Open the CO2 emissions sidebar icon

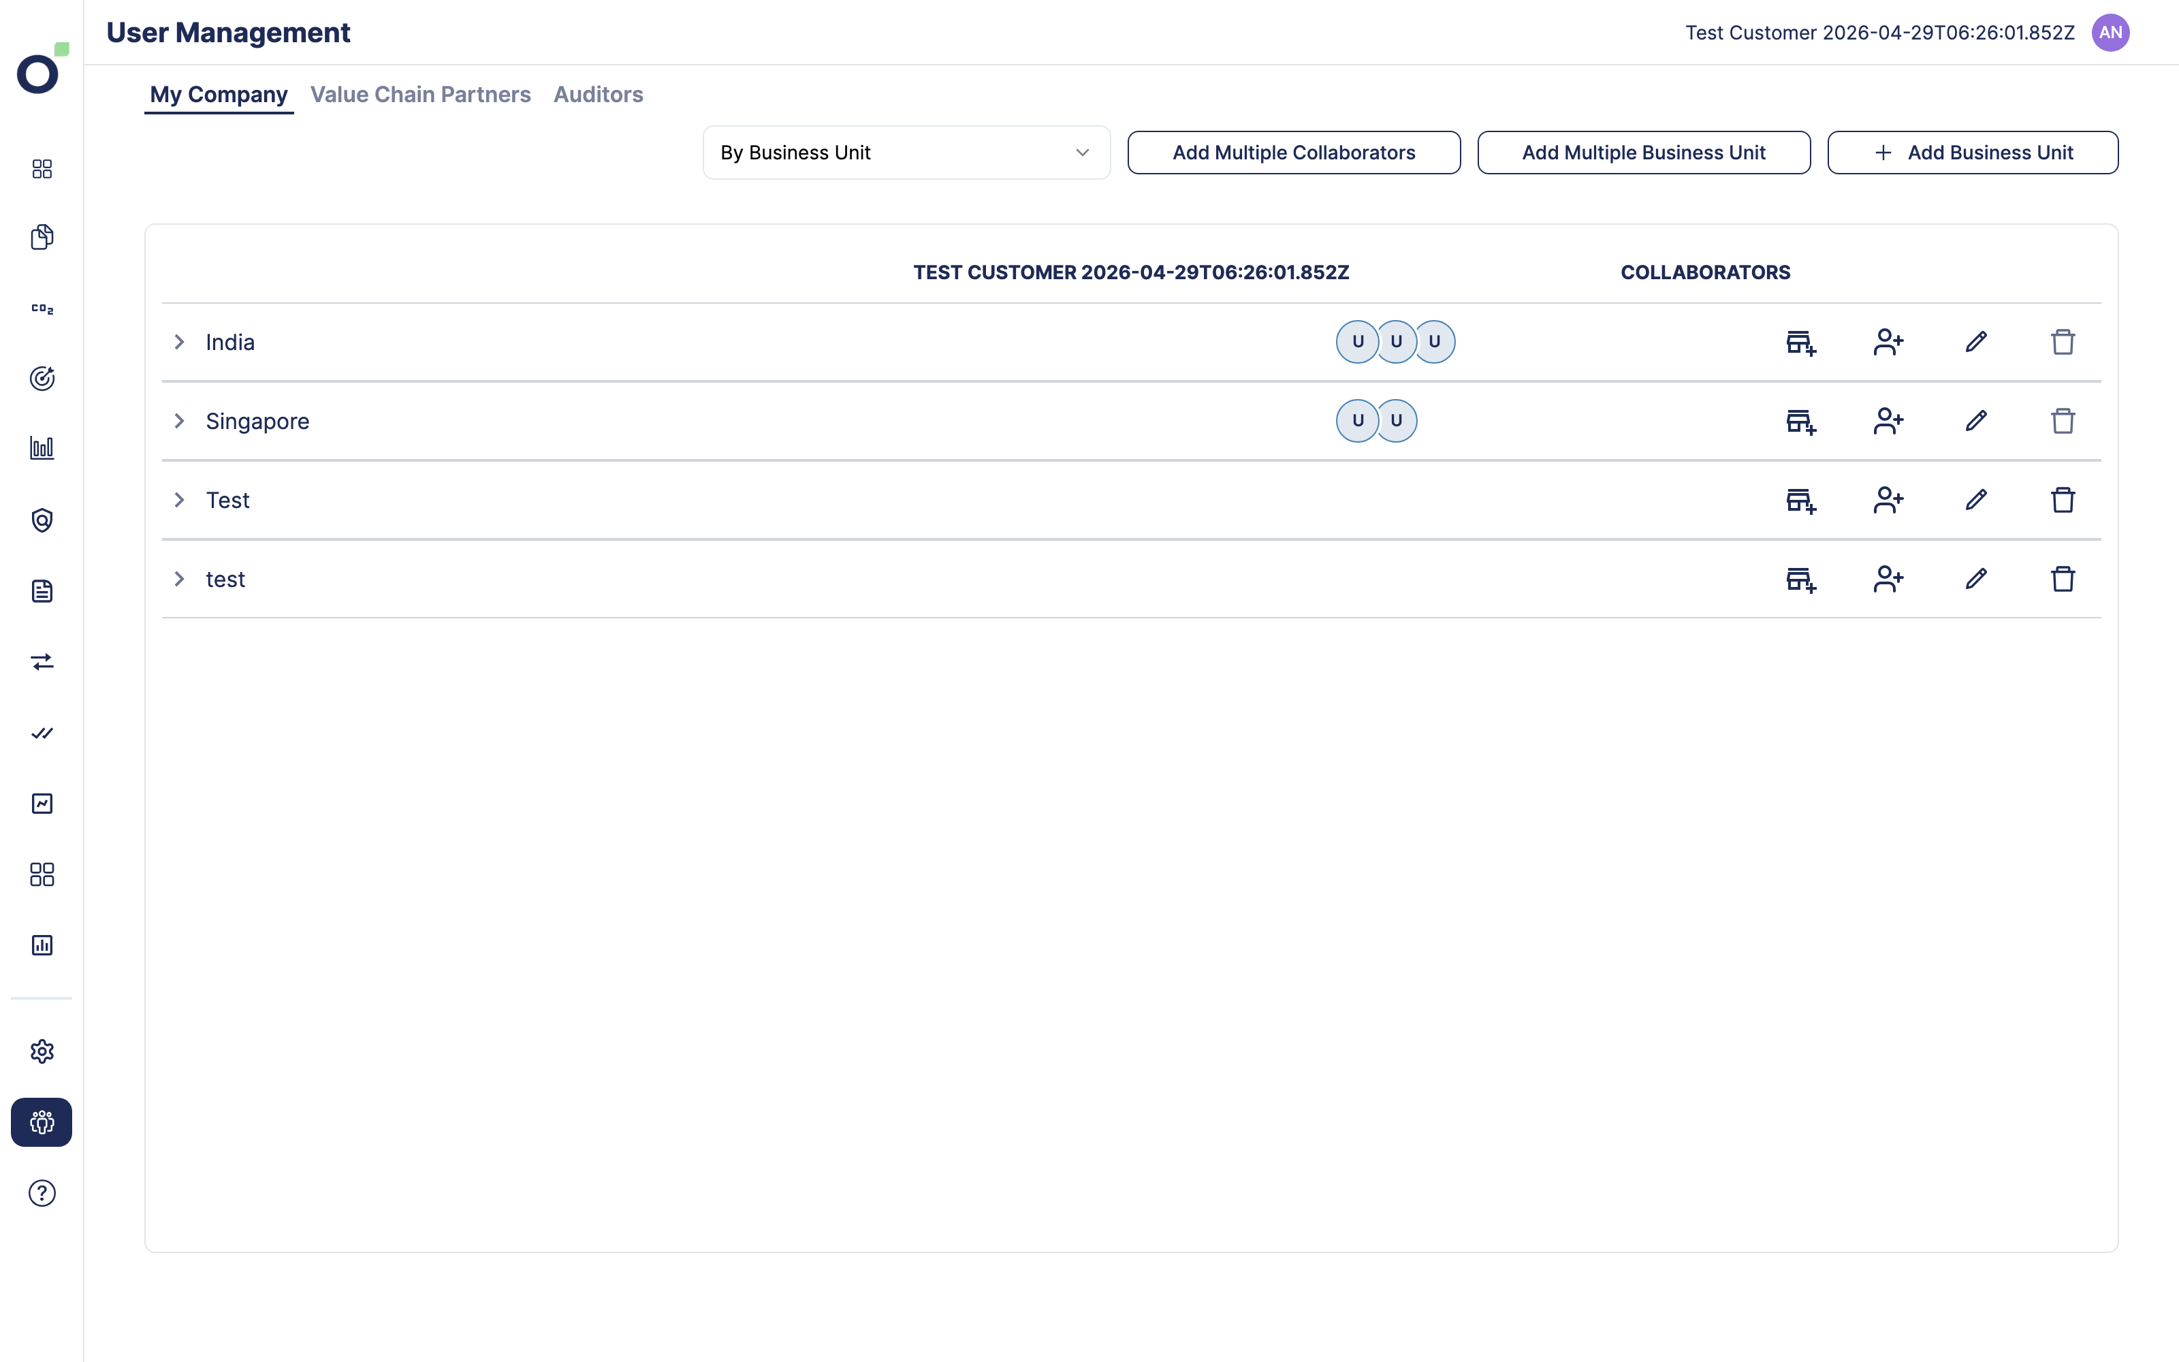42,309
